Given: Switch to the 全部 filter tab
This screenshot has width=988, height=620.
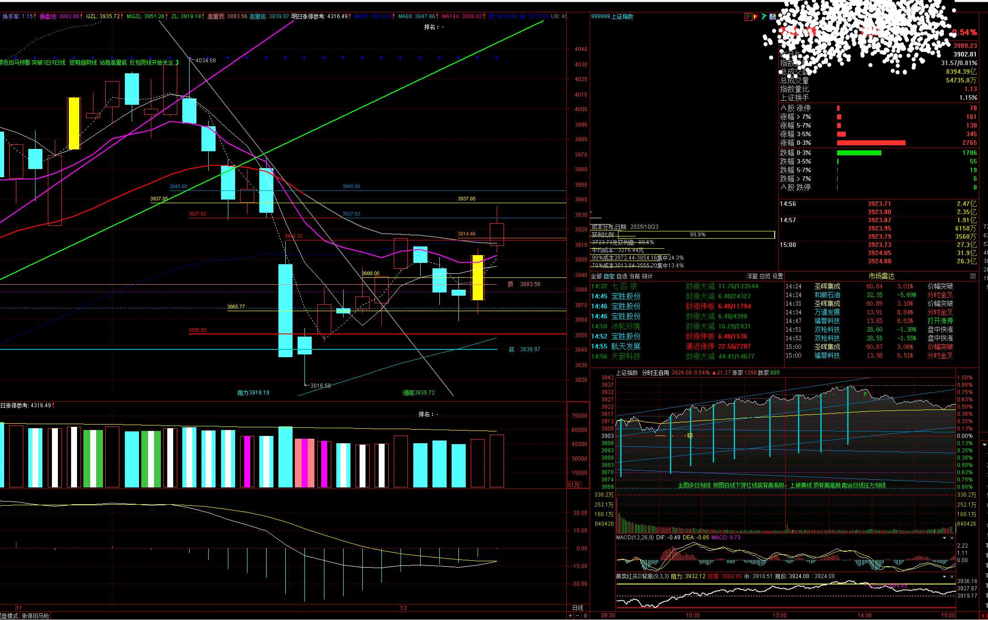Looking at the screenshot, I should pyautogui.click(x=596, y=277).
